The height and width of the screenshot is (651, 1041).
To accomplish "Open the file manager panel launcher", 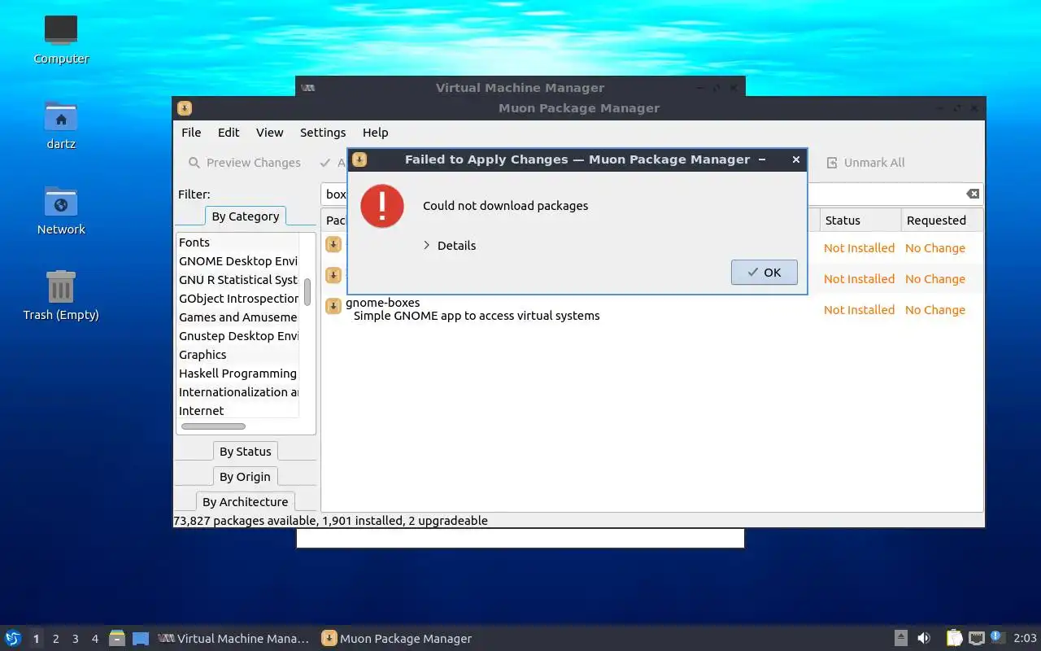I will pos(117,639).
